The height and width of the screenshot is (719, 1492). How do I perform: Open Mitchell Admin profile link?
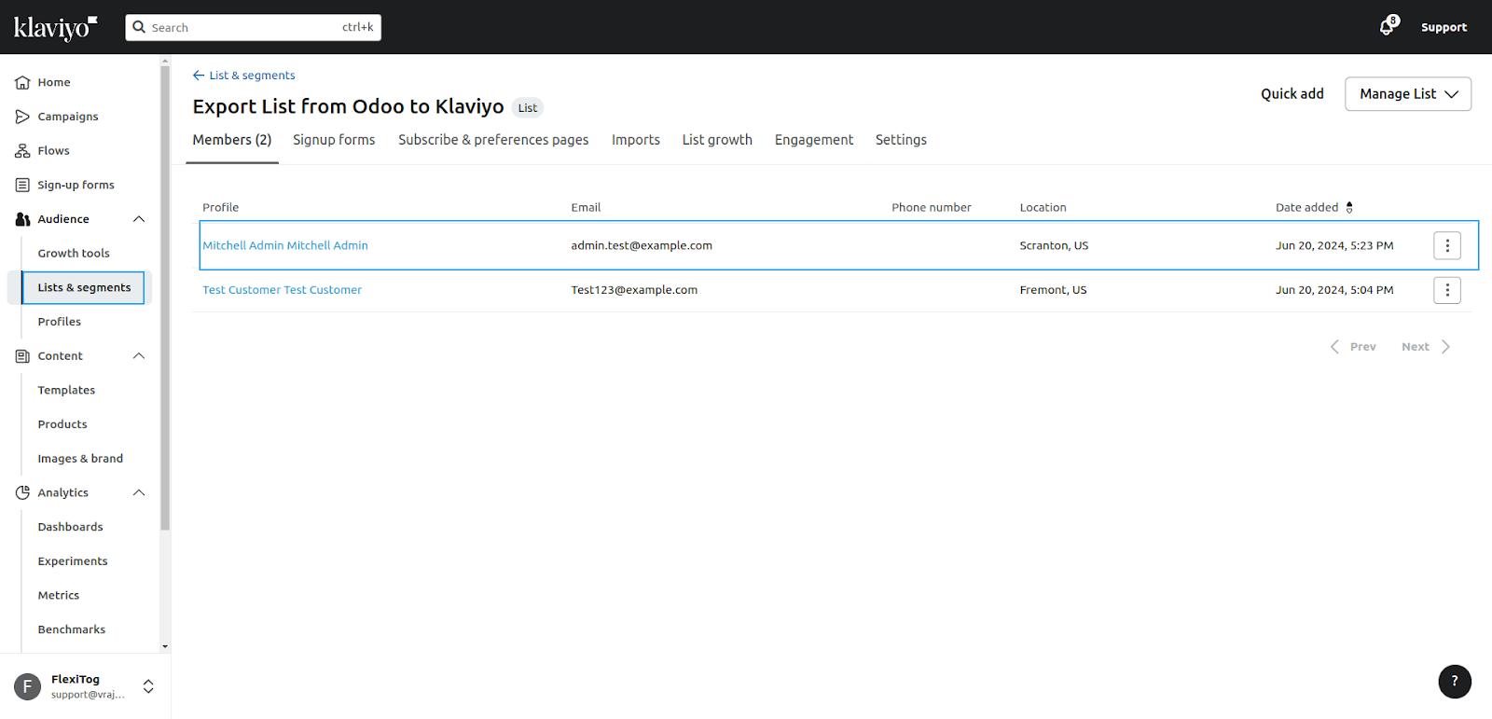(x=285, y=245)
